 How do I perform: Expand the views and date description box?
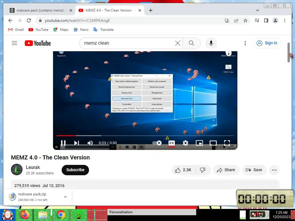click(x=145, y=184)
